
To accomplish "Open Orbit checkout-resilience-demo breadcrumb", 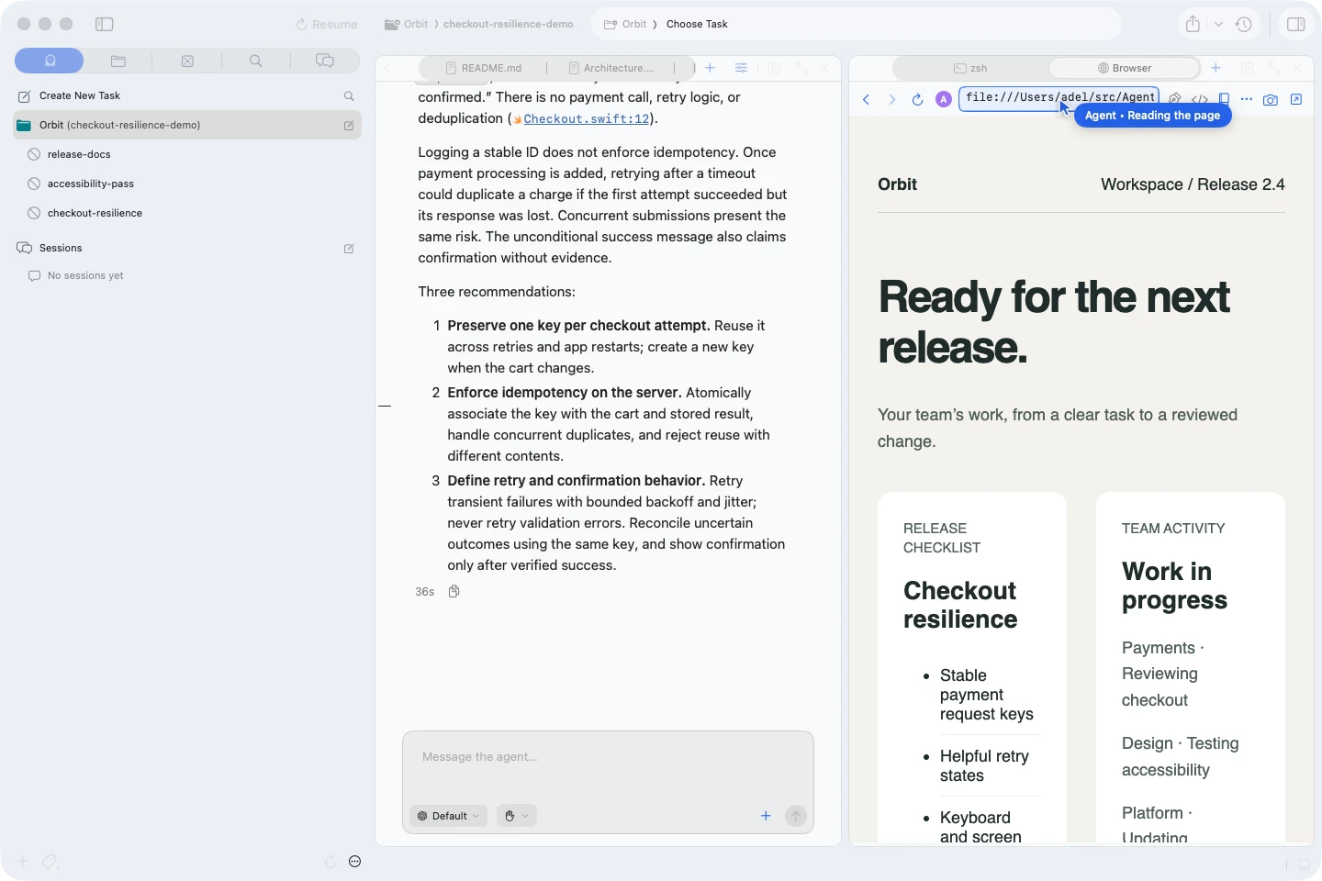I will coord(479,24).
